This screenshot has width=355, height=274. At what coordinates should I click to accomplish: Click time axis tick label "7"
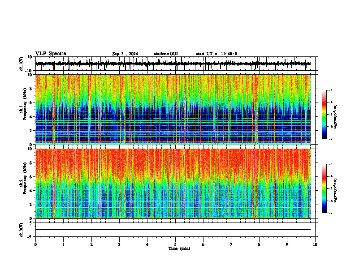click(231, 244)
